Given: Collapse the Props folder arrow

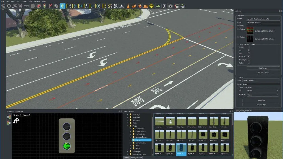Looking at the screenshot, I should 128,126.
